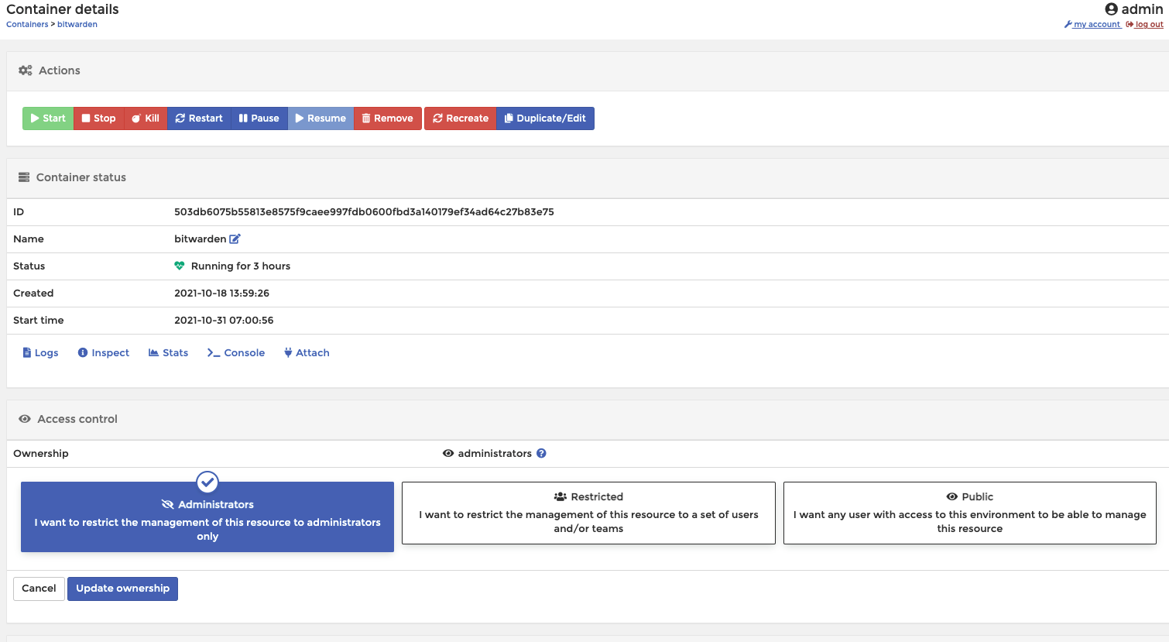
Task: Click 'bitwarden' in the breadcrumb
Action: pyautogui.click(x=77, y=25)
